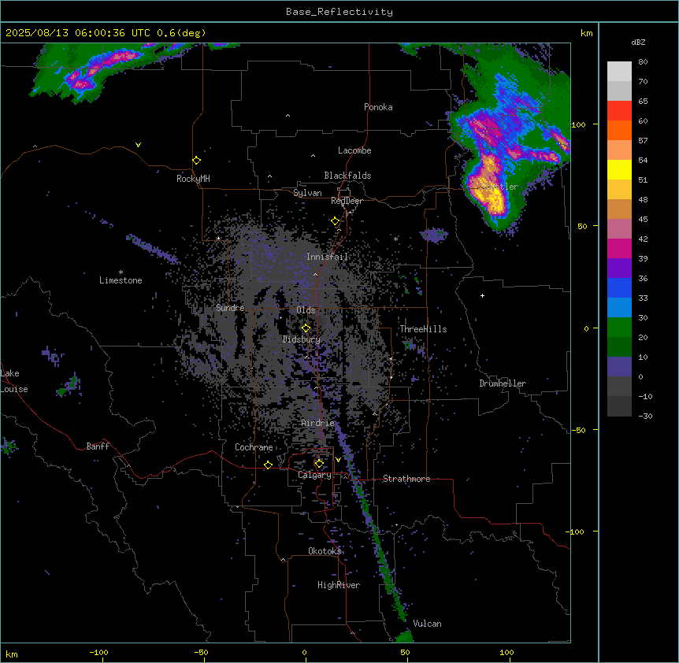Click the ThreeHills label
The width and height of the screenshot is (679, 663).
423,329
